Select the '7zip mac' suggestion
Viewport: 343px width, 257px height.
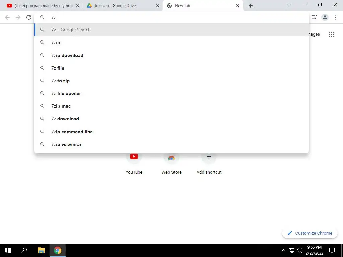click(x=171, y=106)
